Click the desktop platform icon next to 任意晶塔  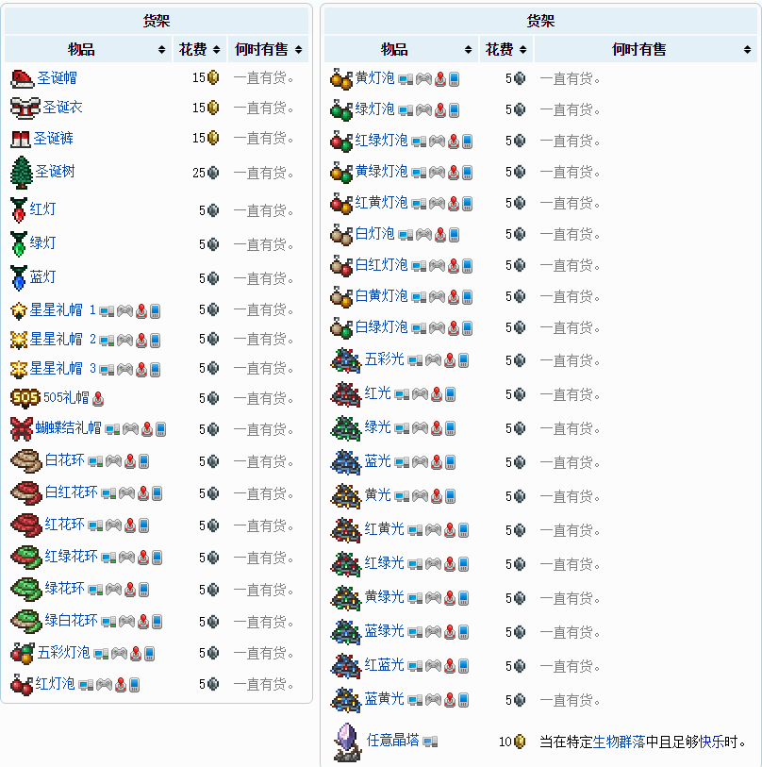tap(430, 742)
